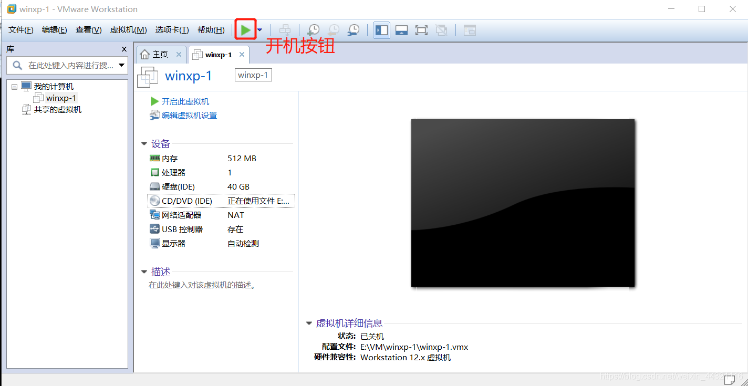The height and width of the screenshot is (386, 748).
Task: Open the power options dropdown arrow
Action: [x=259, y=30]
